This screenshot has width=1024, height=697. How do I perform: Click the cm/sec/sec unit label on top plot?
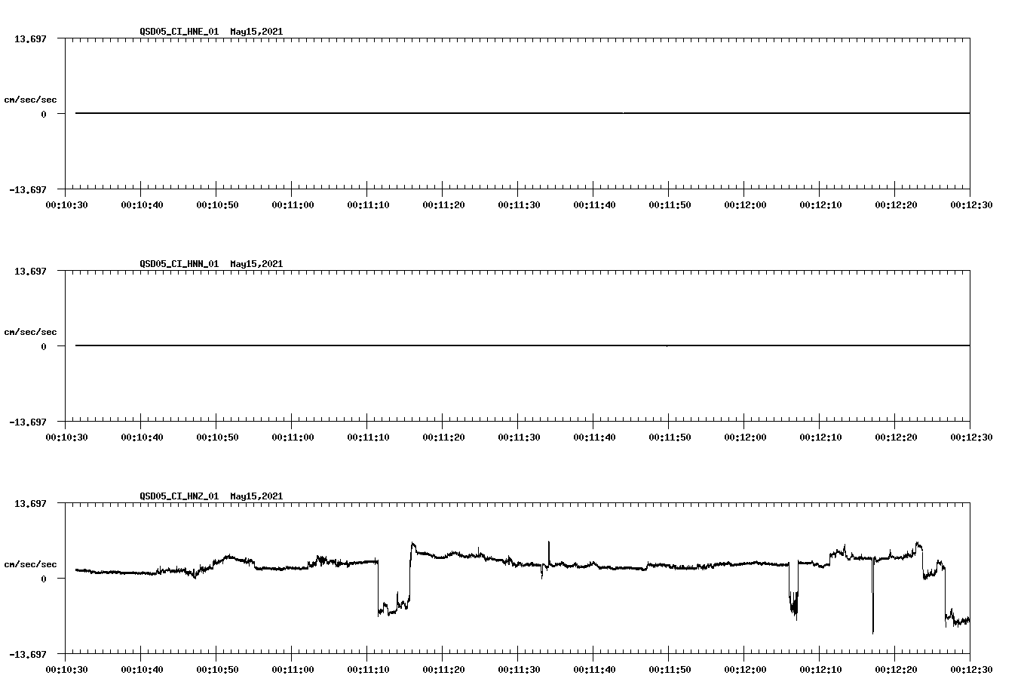(x=30, y=98)
